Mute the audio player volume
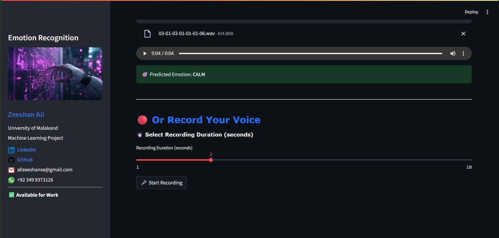The image size is (499, 238). 453,54
